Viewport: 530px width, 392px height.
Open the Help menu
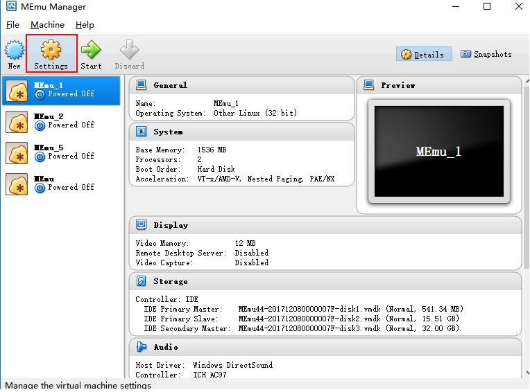pos(85,25)
